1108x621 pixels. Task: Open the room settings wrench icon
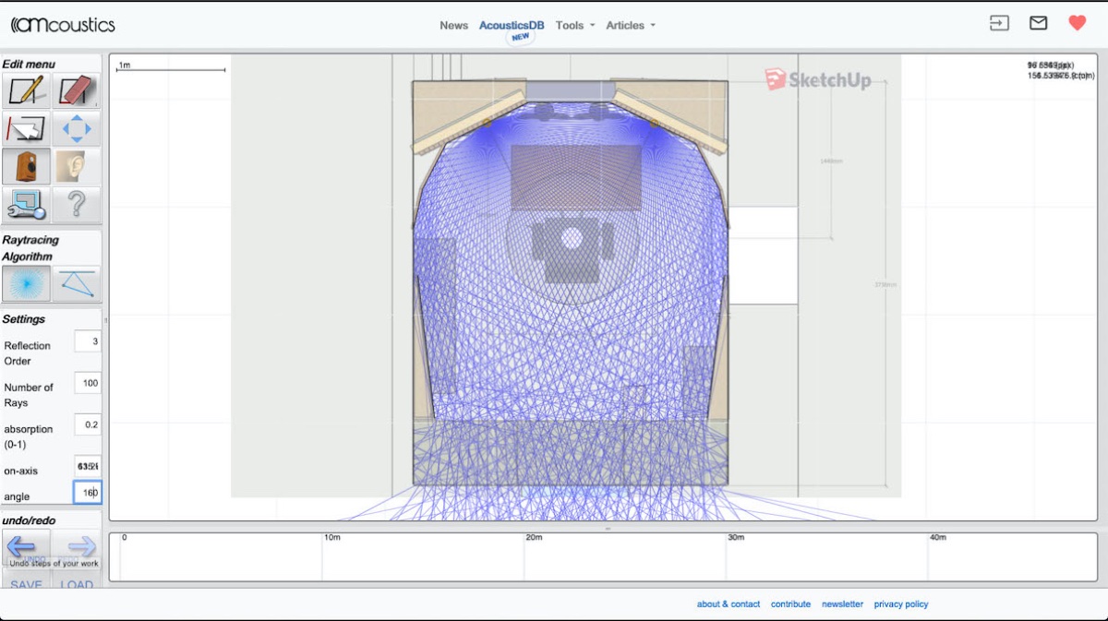pos(26,204)
